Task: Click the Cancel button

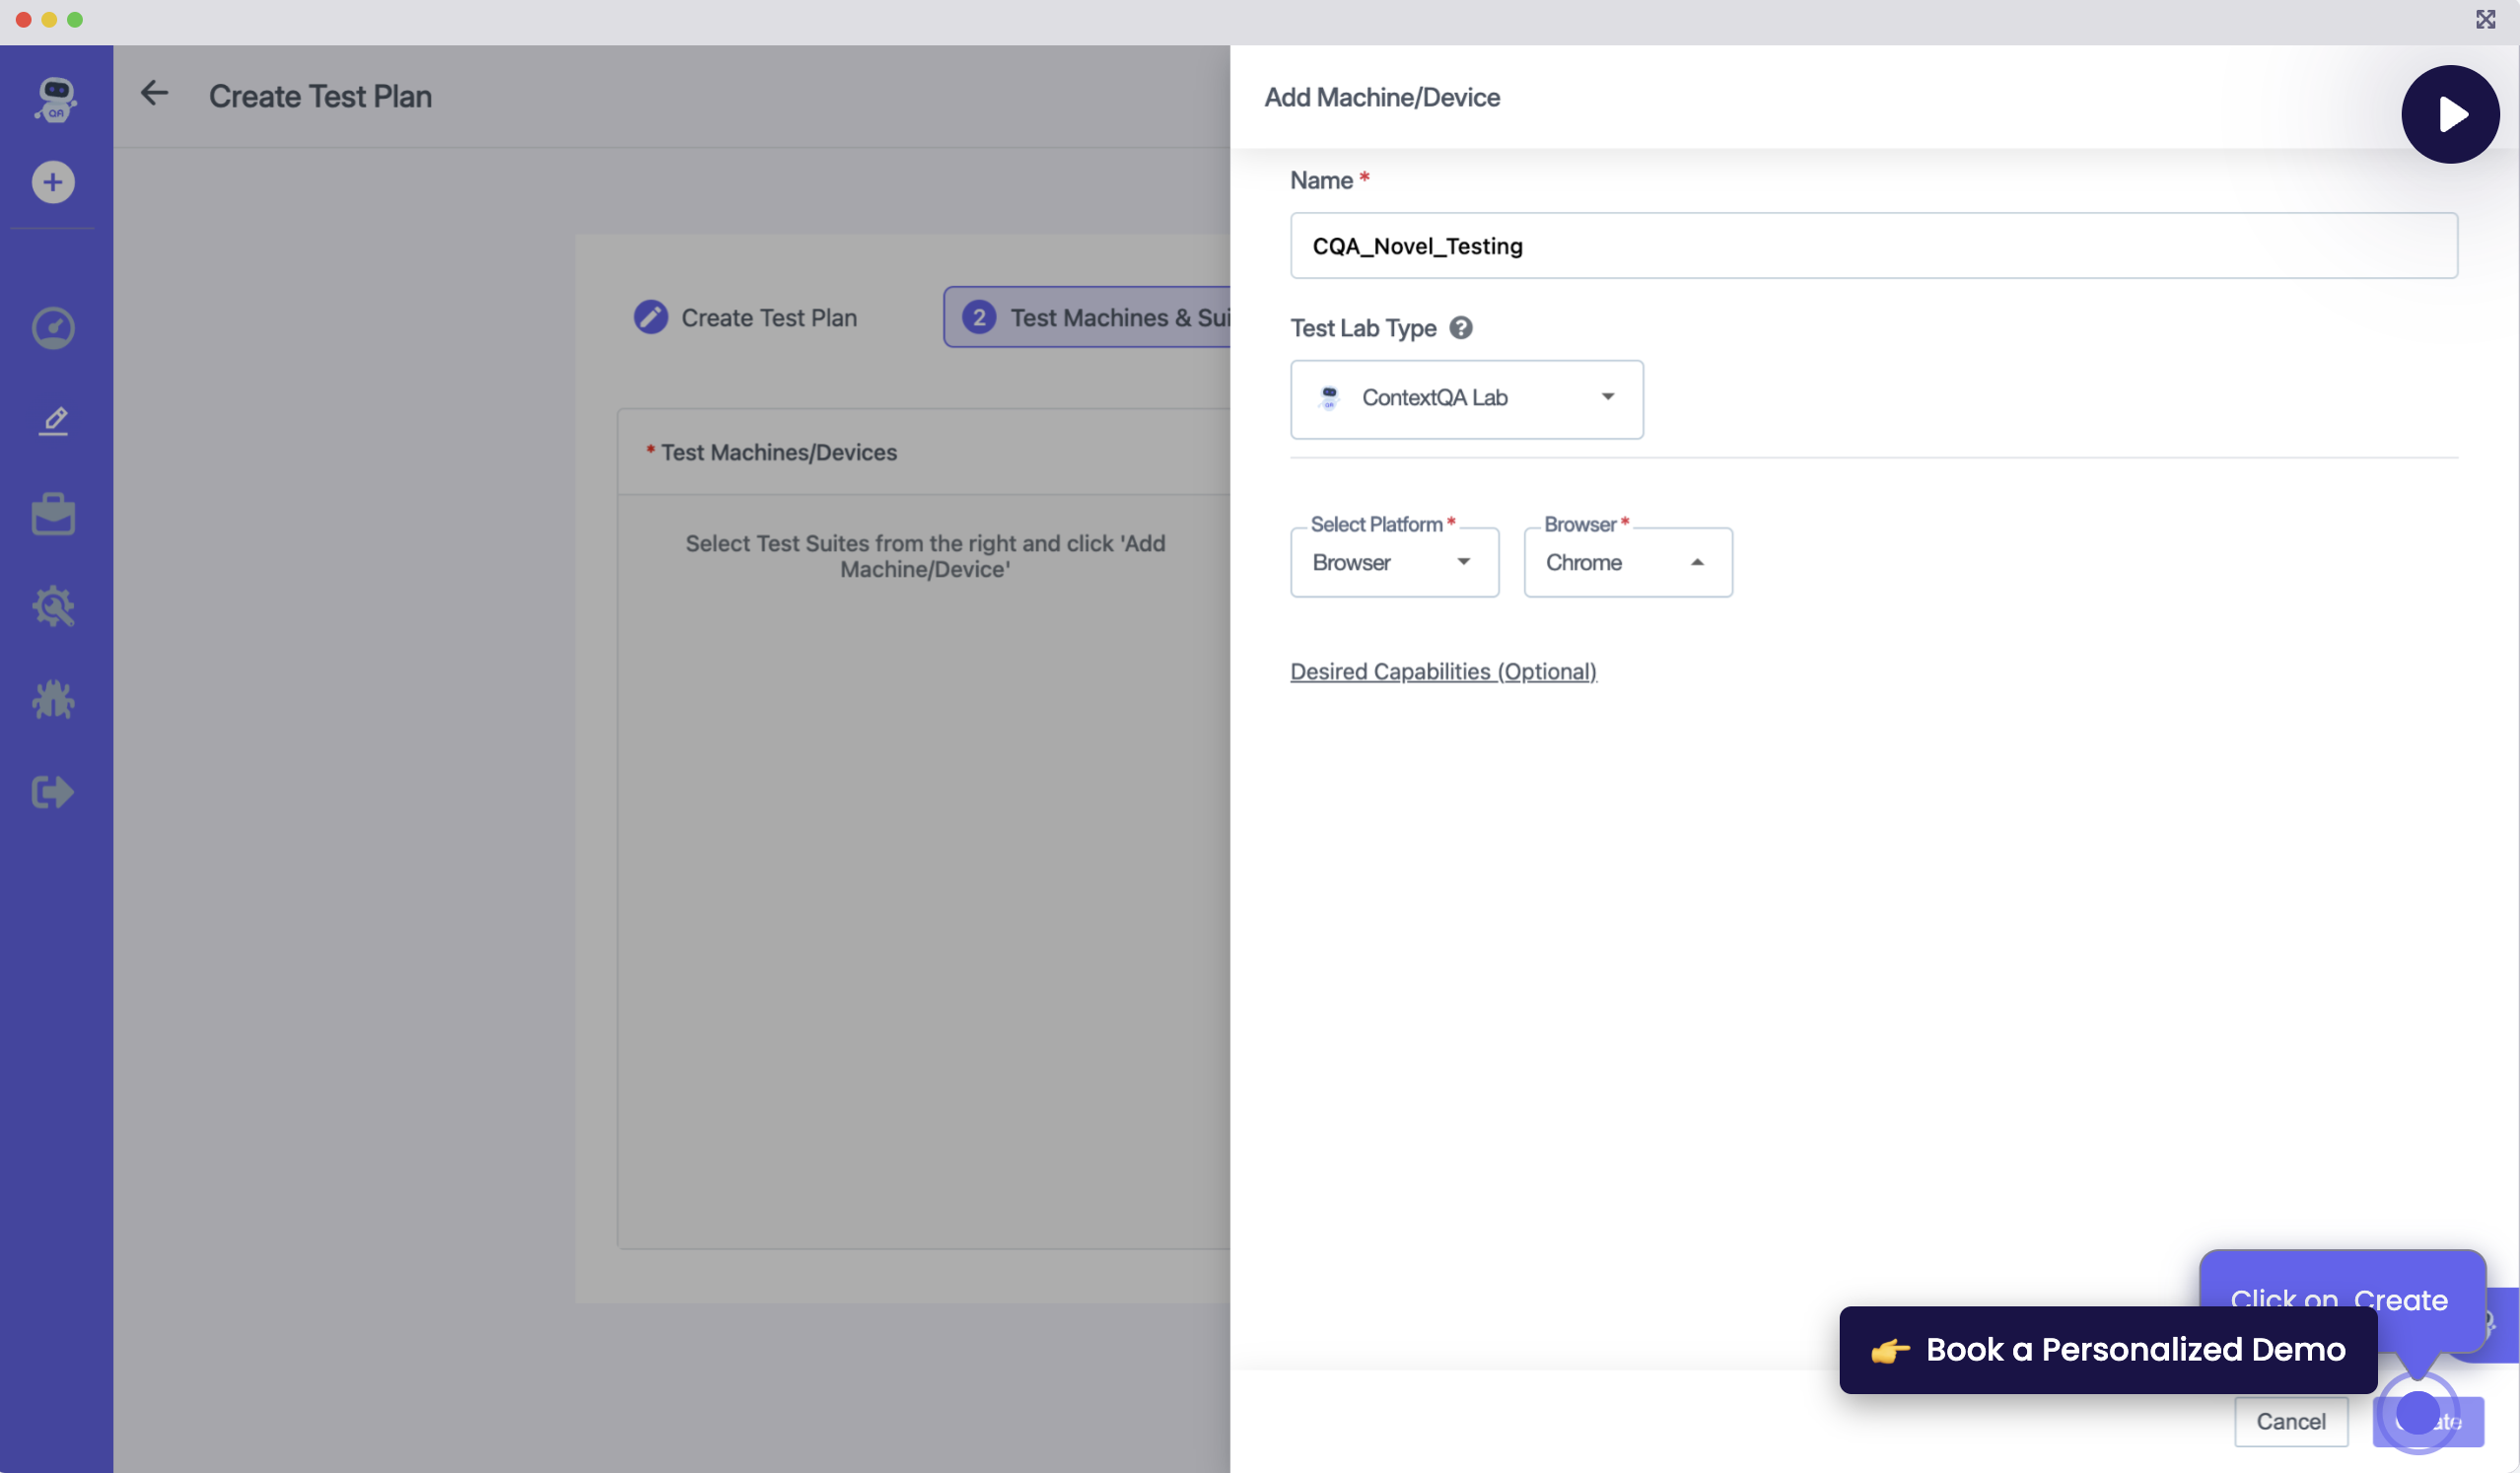Action: pyautogui.click(x=2290, y=1421)
